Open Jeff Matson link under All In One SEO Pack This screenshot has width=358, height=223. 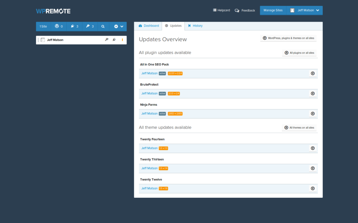coord(149,73)
